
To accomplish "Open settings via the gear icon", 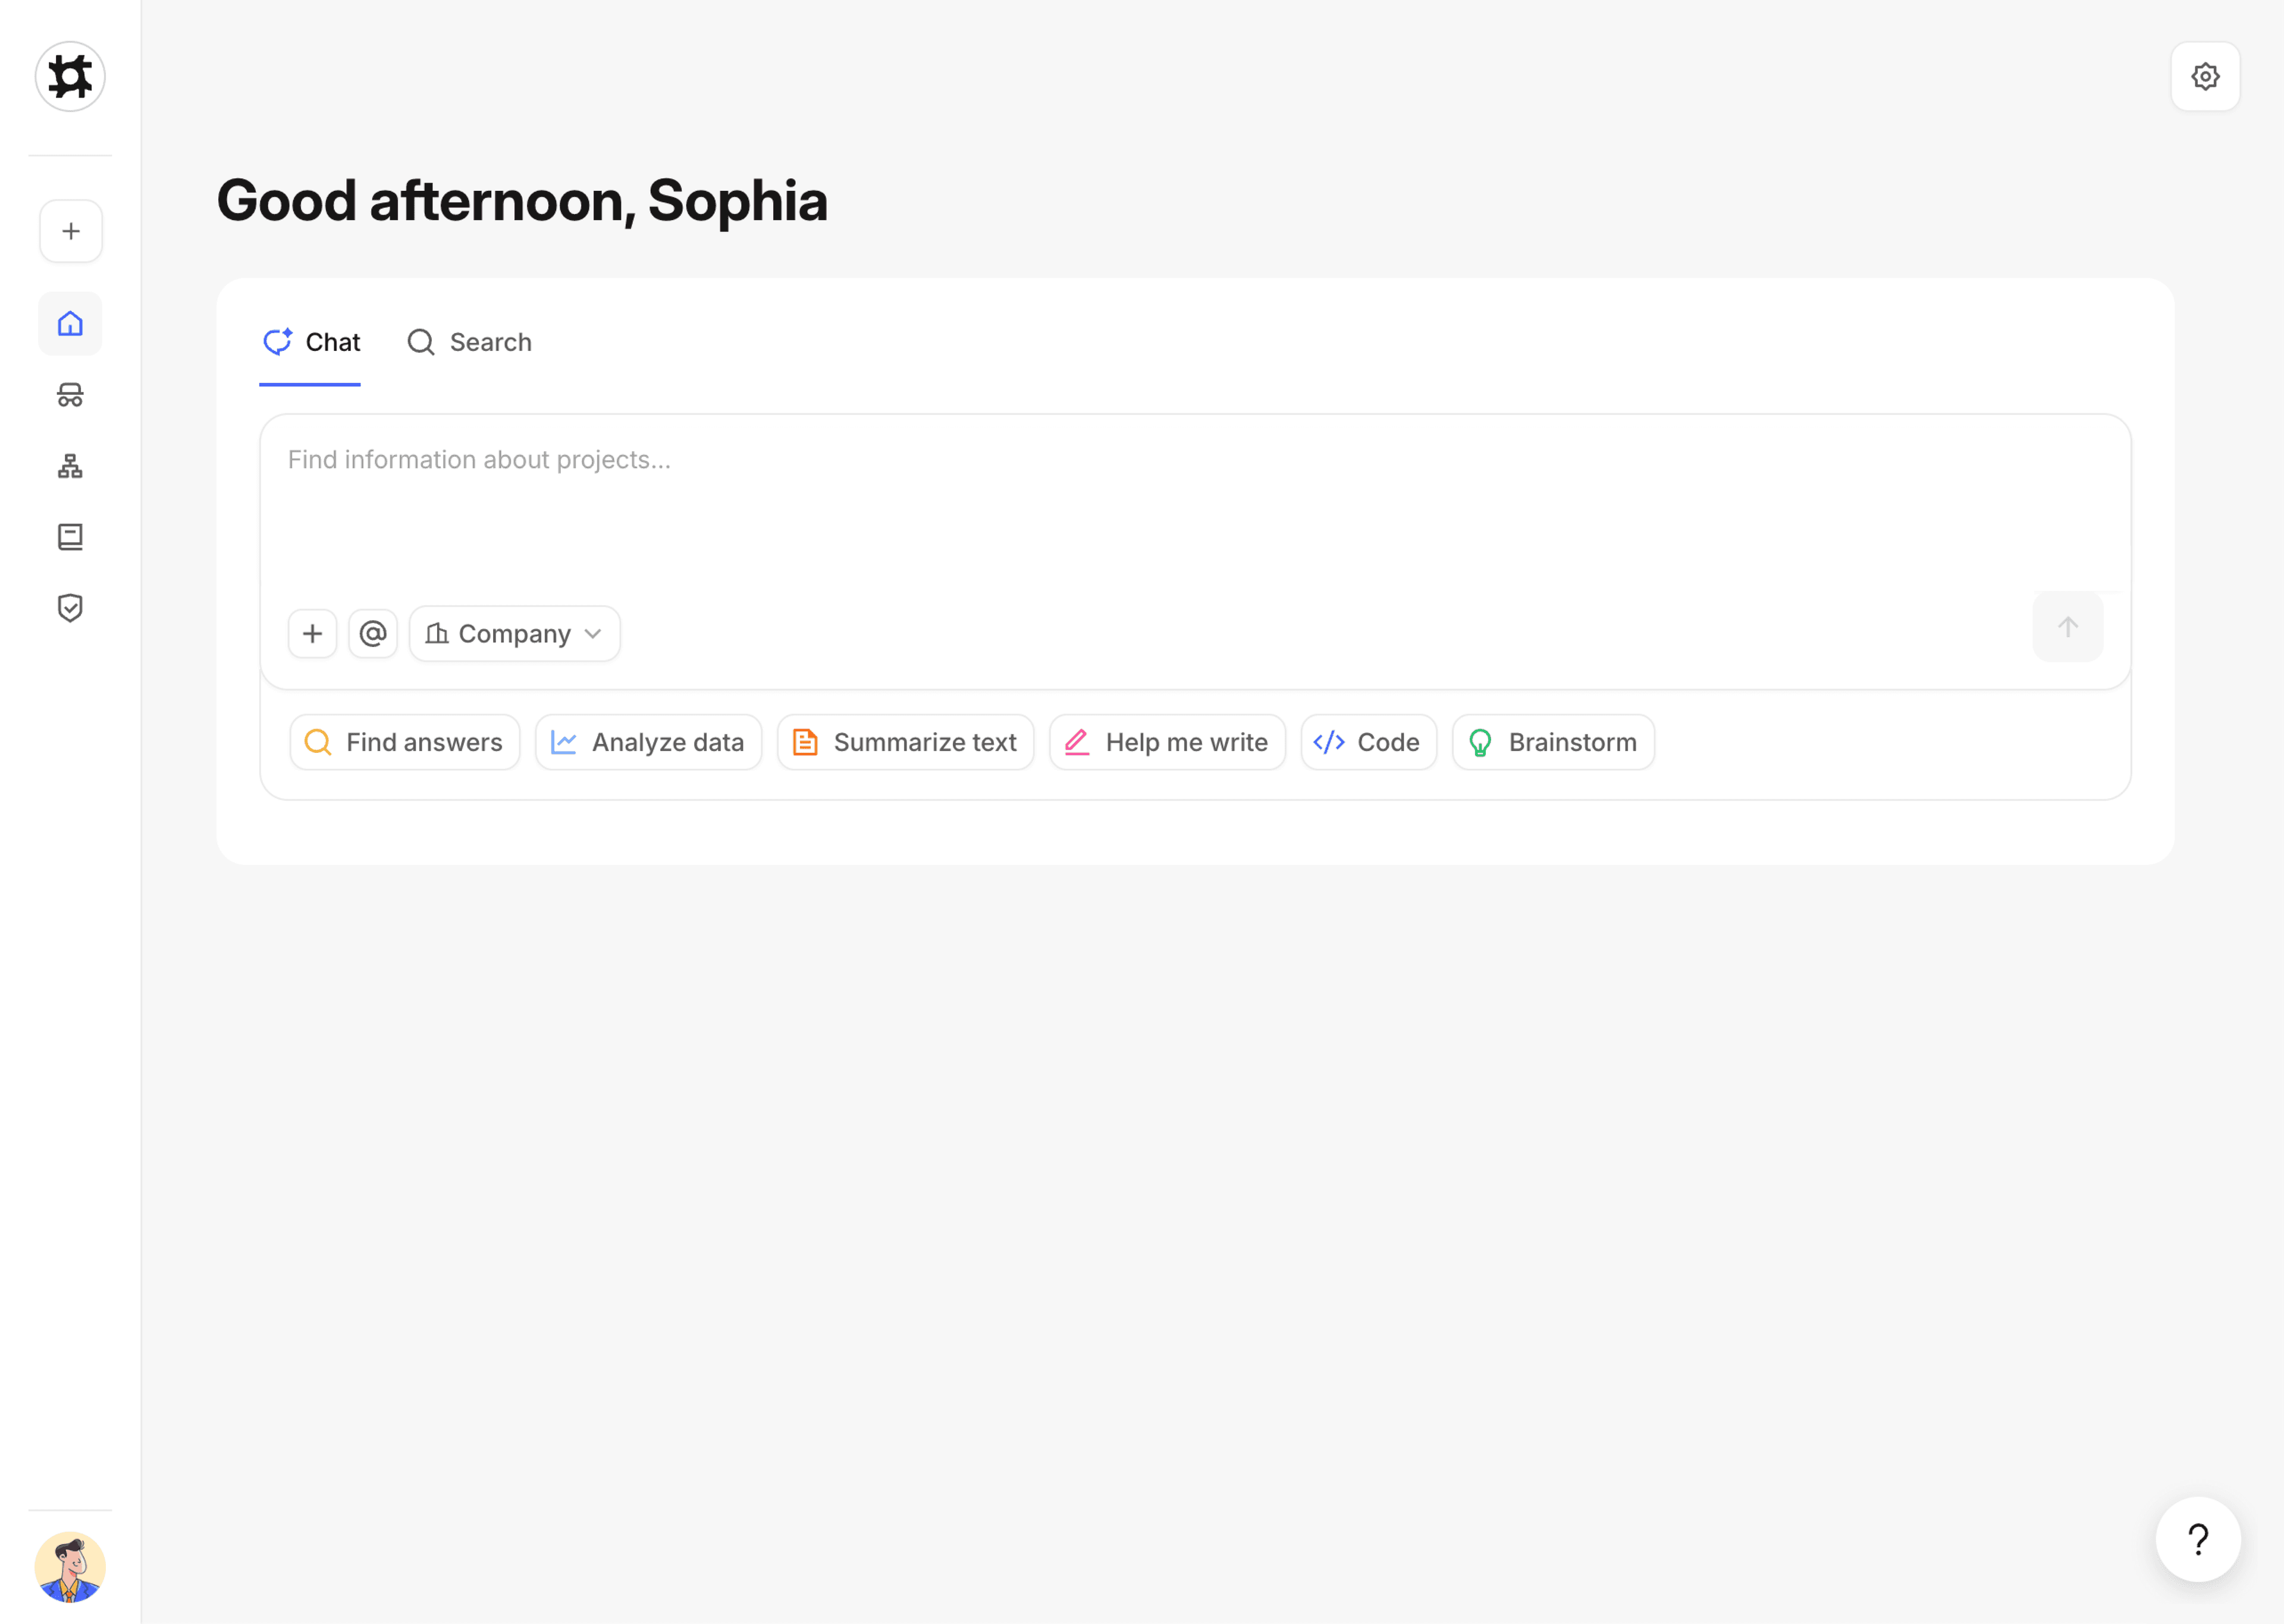I will (x=2205, y=76).
